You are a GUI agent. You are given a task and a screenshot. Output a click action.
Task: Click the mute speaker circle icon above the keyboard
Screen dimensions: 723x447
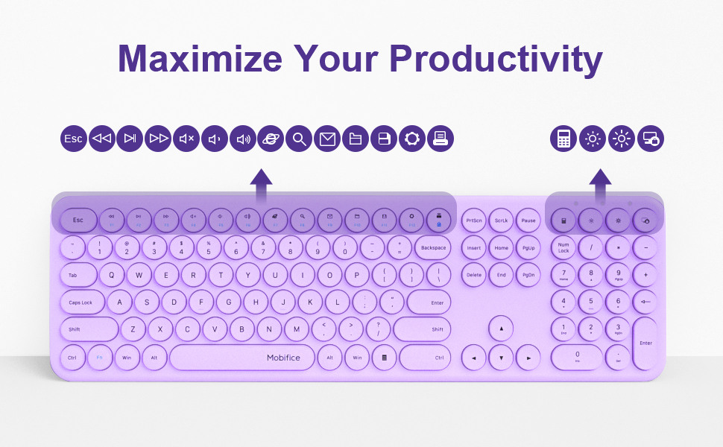tap(187, 139)
